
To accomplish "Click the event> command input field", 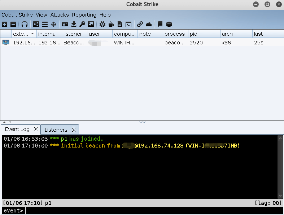I will (154, 211).
